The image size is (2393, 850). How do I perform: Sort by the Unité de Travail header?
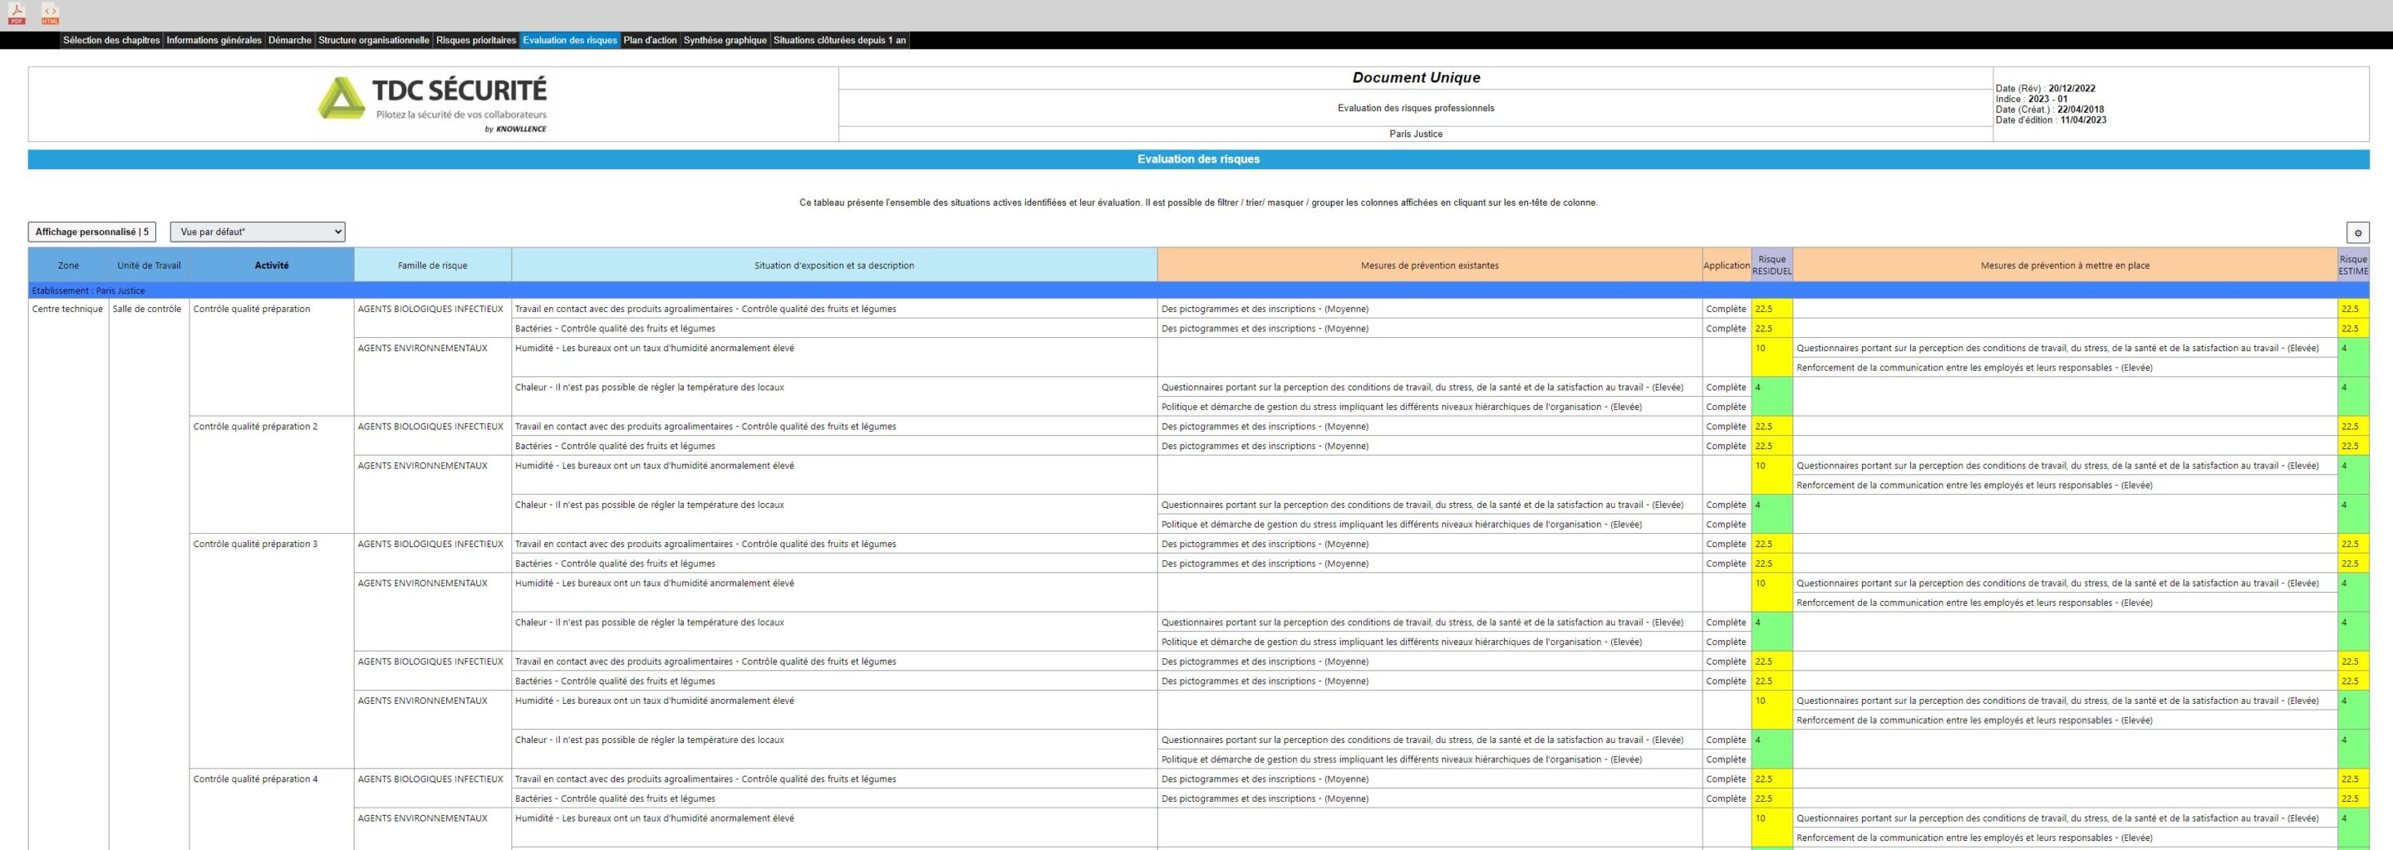pyautogui.click(x=149, y=266)
